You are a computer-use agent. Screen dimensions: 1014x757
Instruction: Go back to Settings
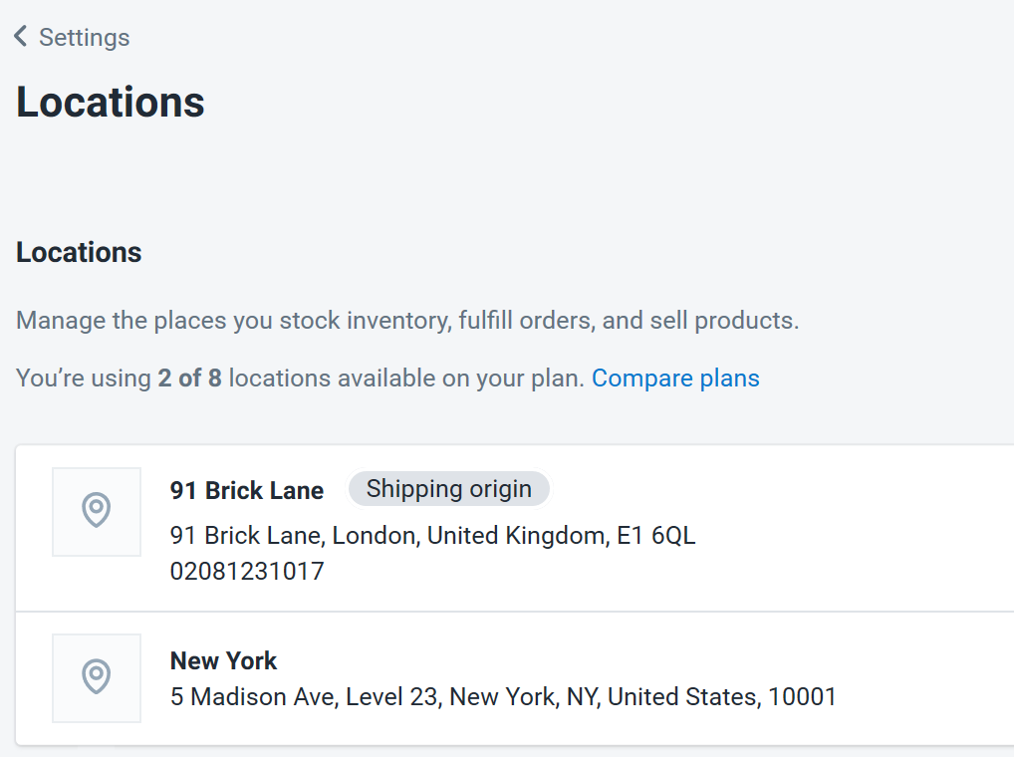(84, 38)
